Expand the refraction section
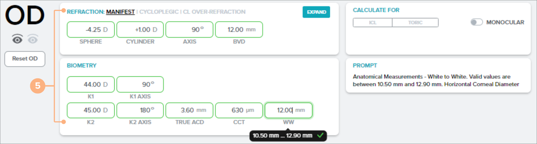 (316, 12)
